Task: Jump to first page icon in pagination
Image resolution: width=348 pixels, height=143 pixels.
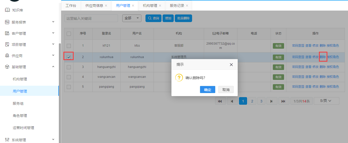Action: click(x=220, y=101)
